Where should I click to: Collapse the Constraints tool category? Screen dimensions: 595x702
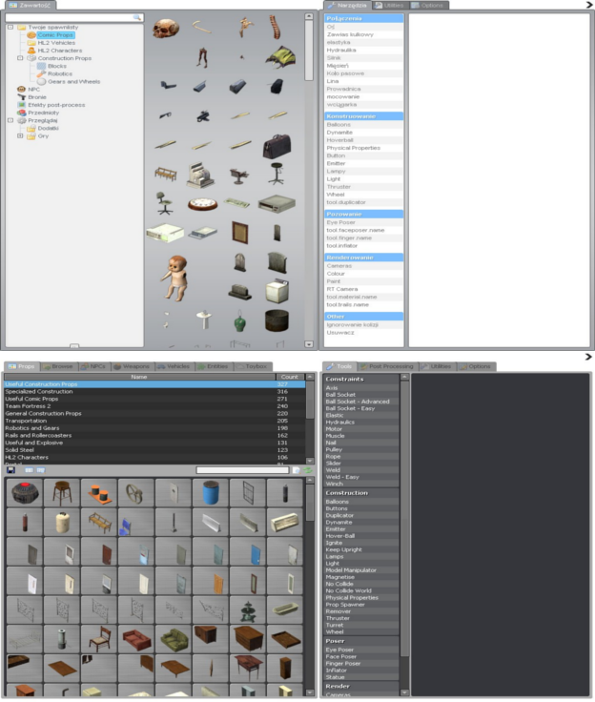click(x=360, y=379)
